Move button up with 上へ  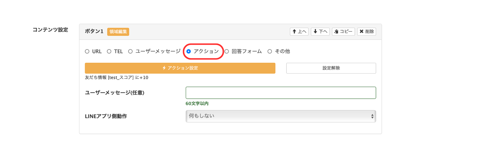(x=299, y=32)
